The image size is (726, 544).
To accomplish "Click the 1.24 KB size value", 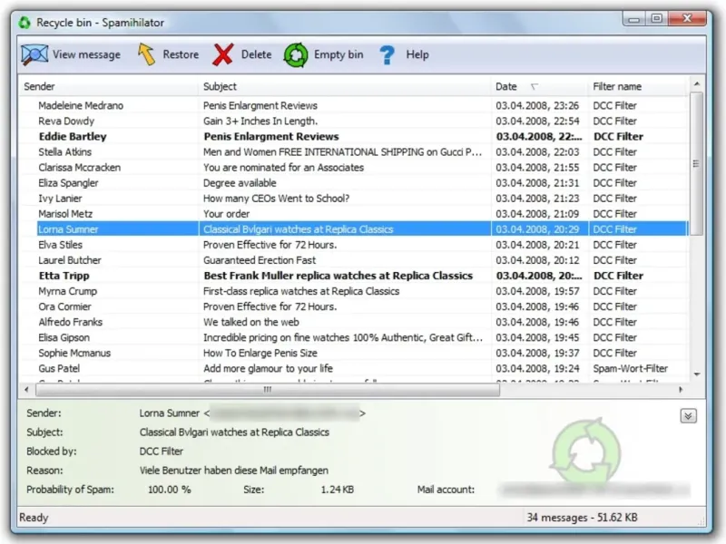I will 337,490.
